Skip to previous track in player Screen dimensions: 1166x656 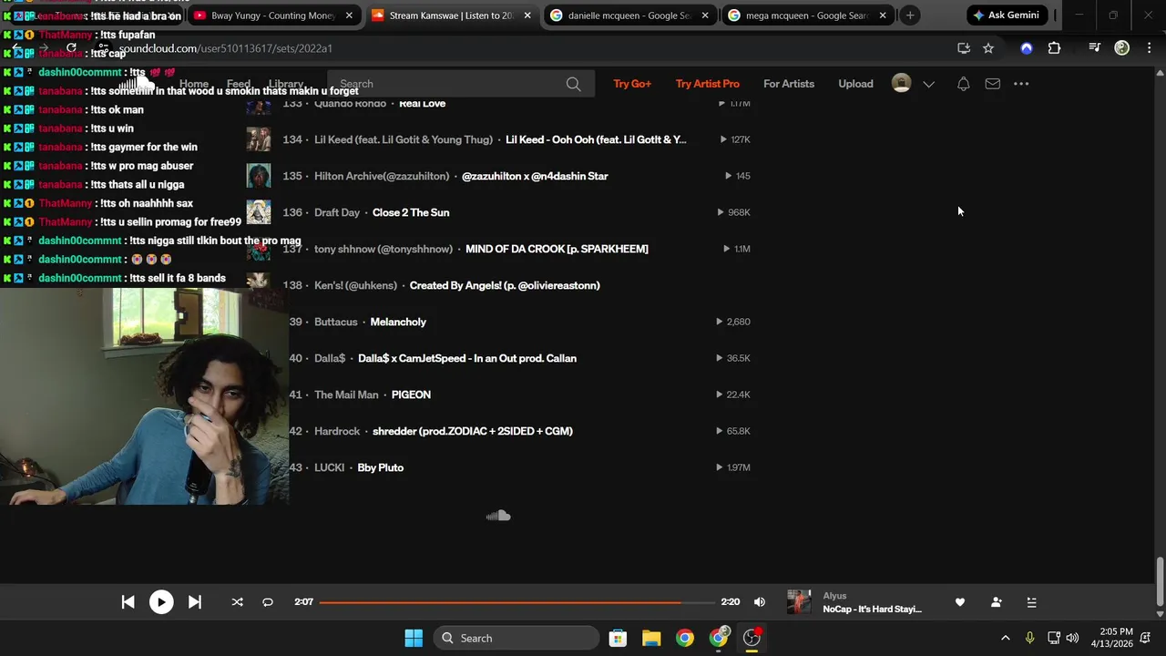(x=128, y=602)
